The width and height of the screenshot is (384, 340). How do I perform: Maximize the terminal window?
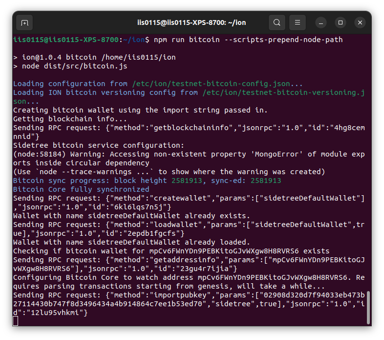point(341,23)
